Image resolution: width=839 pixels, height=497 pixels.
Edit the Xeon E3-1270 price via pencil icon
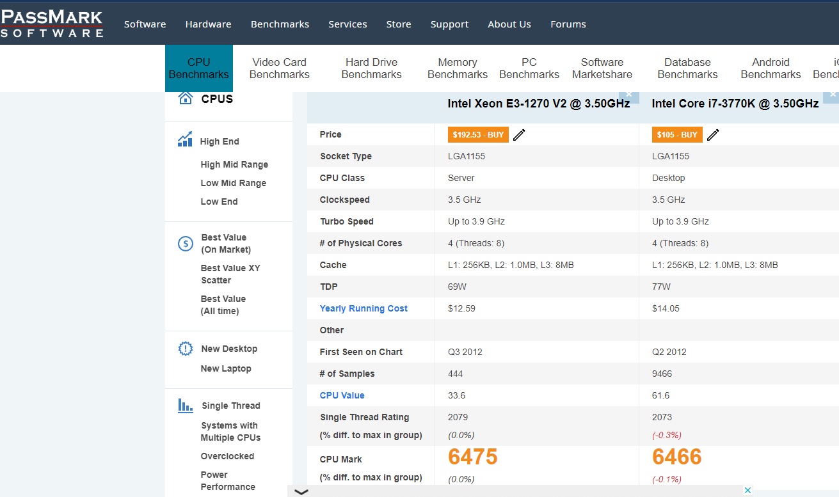click(x=518, y=134)
